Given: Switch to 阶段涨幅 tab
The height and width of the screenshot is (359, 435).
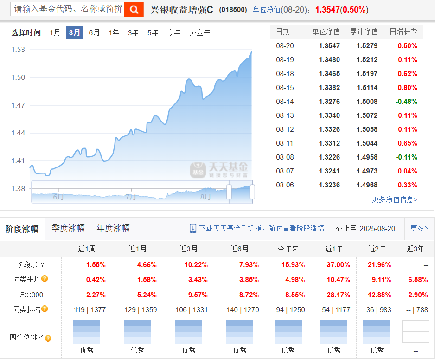Looking at the screenshot, I should point(22,229).
